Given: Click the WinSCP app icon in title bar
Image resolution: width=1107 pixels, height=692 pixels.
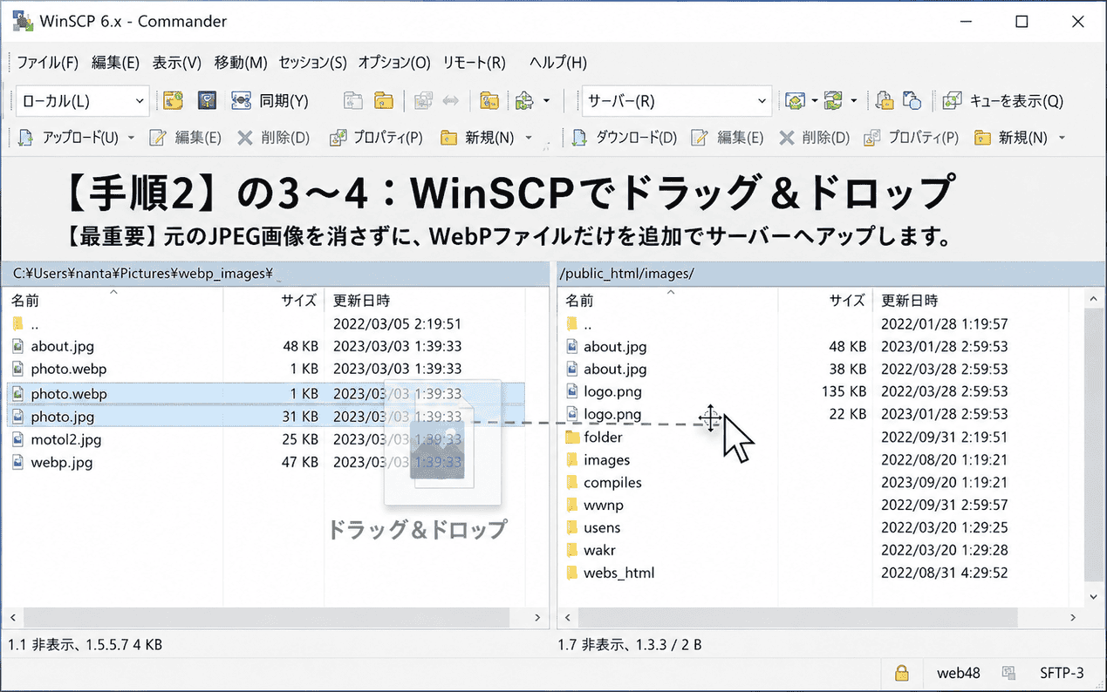Looking at the screenshot, I should click(21, 22).
